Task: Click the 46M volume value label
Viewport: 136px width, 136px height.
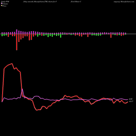Action: tap(131, 99)
